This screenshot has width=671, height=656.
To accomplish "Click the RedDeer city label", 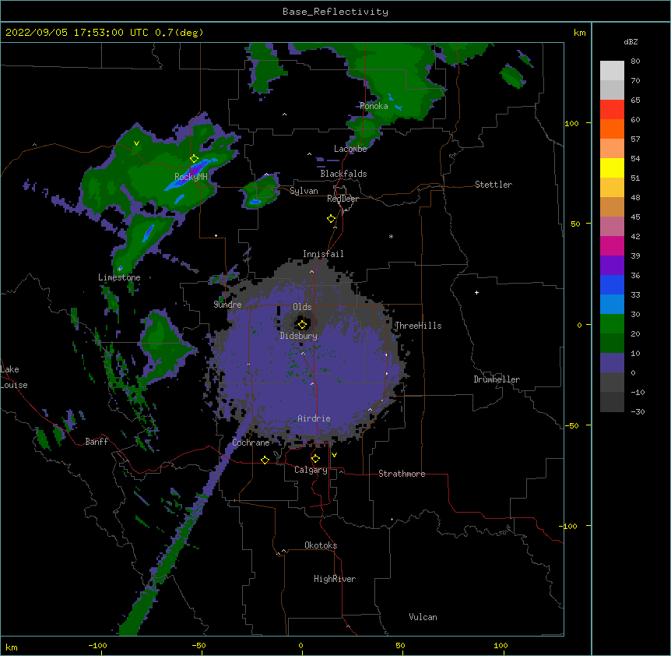I will (x=343, y=199).
